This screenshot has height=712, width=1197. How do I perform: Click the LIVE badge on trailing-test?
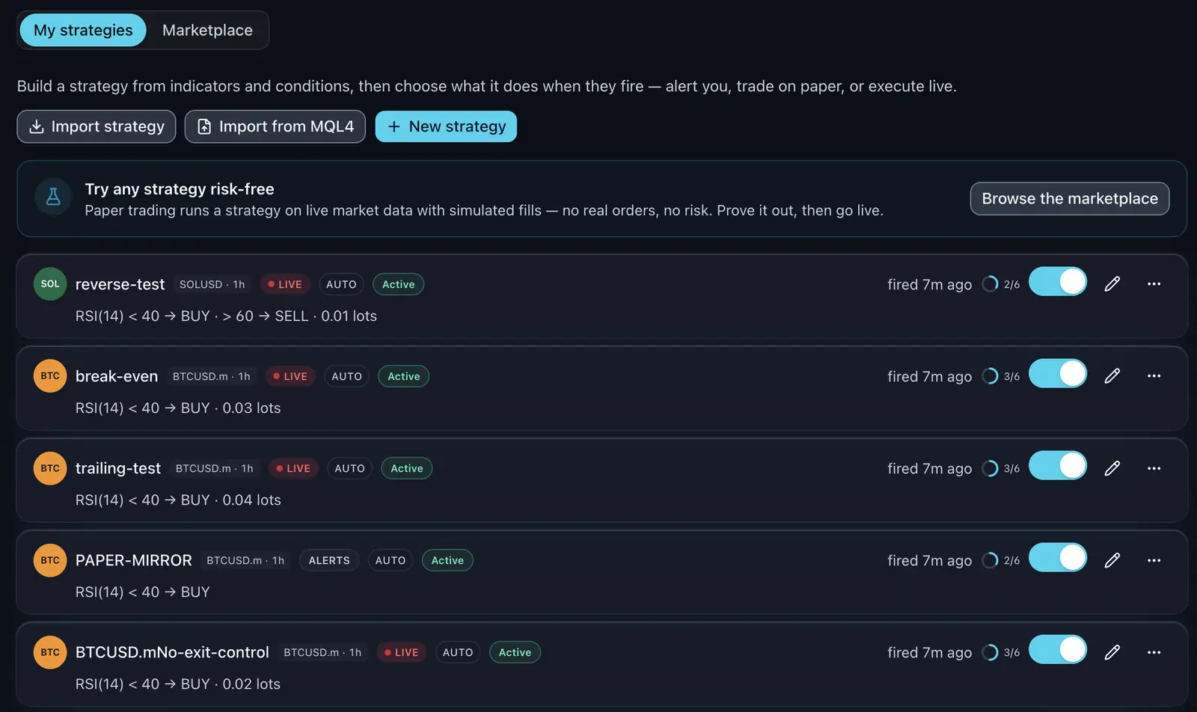[x=293, y=468]
